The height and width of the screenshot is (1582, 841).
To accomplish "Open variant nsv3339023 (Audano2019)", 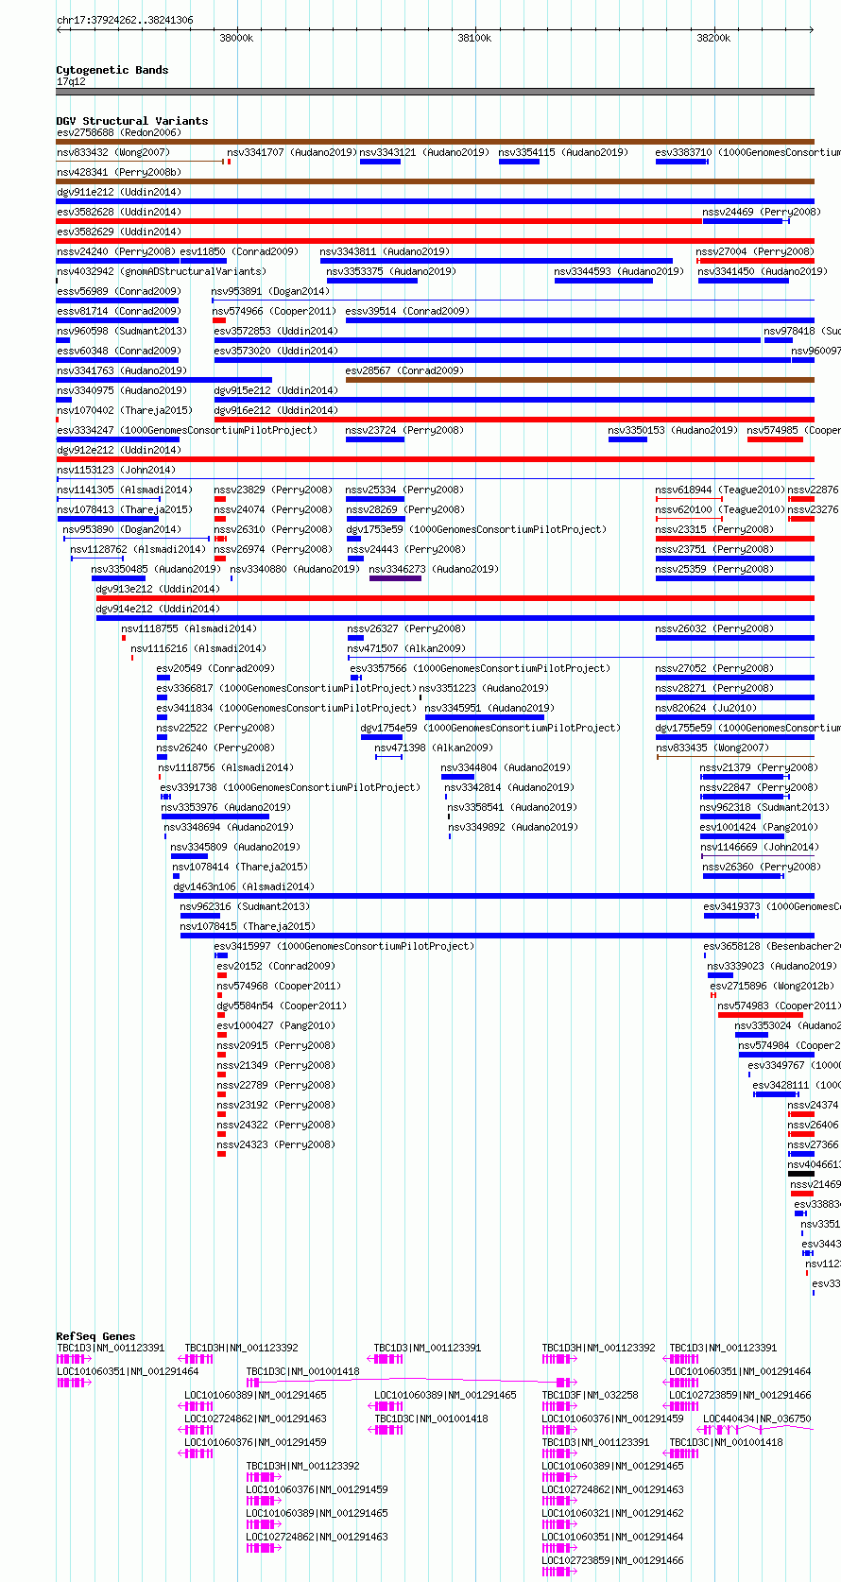I will [772, 966].
